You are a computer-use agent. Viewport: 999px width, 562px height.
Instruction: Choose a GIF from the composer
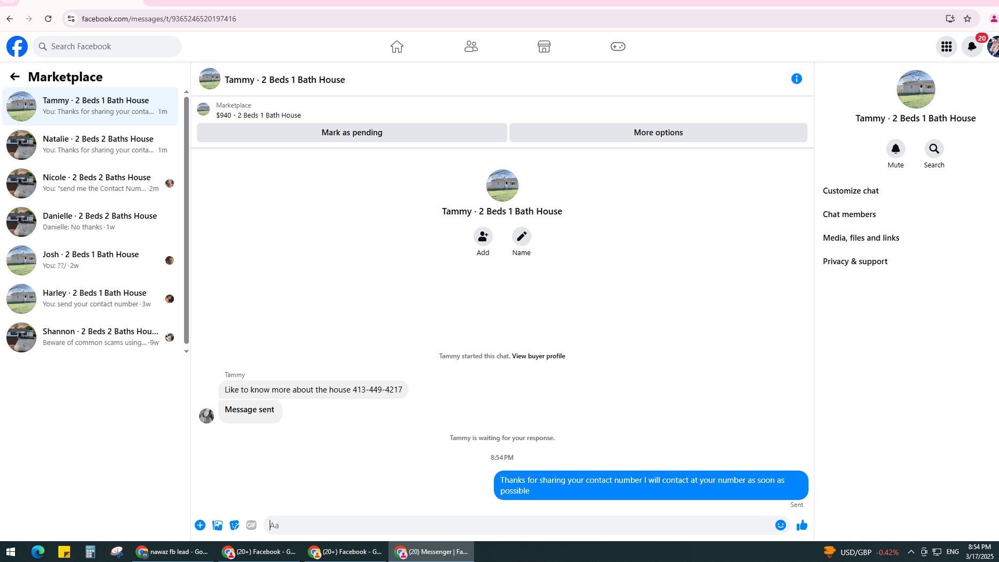coord(251,525)
